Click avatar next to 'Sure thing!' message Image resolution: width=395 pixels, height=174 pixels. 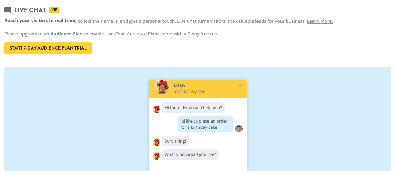point(157,142)
